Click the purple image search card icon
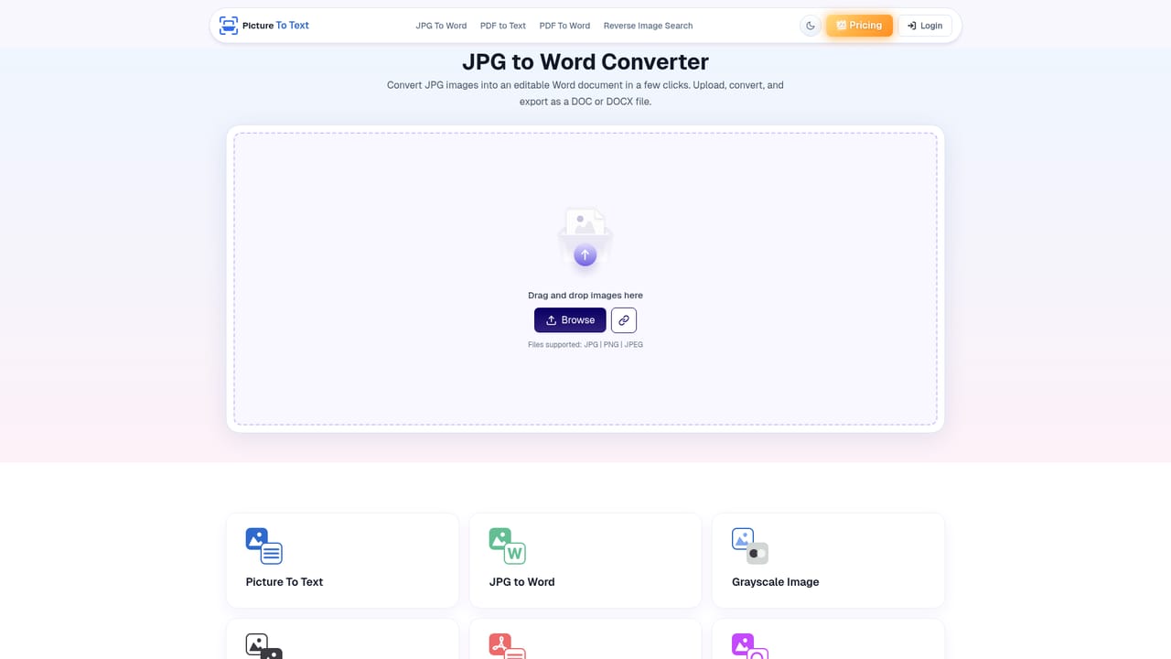This screenshot has width=1171, height=659. [x=750, y=646]
